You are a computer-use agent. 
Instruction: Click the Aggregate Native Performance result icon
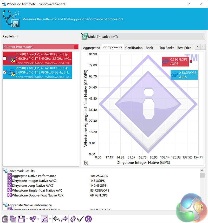10,176
